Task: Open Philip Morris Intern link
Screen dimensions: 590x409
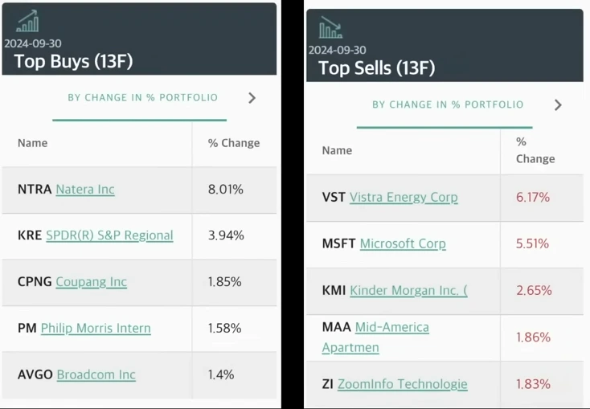Action: 96,328
